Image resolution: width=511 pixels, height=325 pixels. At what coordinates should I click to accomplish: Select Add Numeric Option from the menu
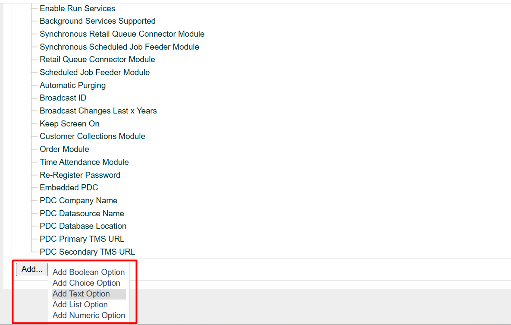(x=88, y=315)
